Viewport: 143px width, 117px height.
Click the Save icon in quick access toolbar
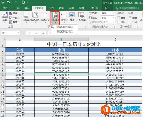click(x=3, y=2)
